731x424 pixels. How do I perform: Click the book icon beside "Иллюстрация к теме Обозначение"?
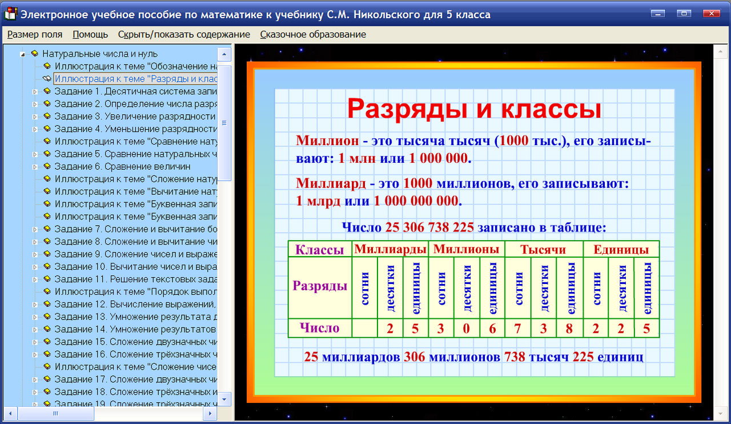pyautogui.click(x=47, y=66)
